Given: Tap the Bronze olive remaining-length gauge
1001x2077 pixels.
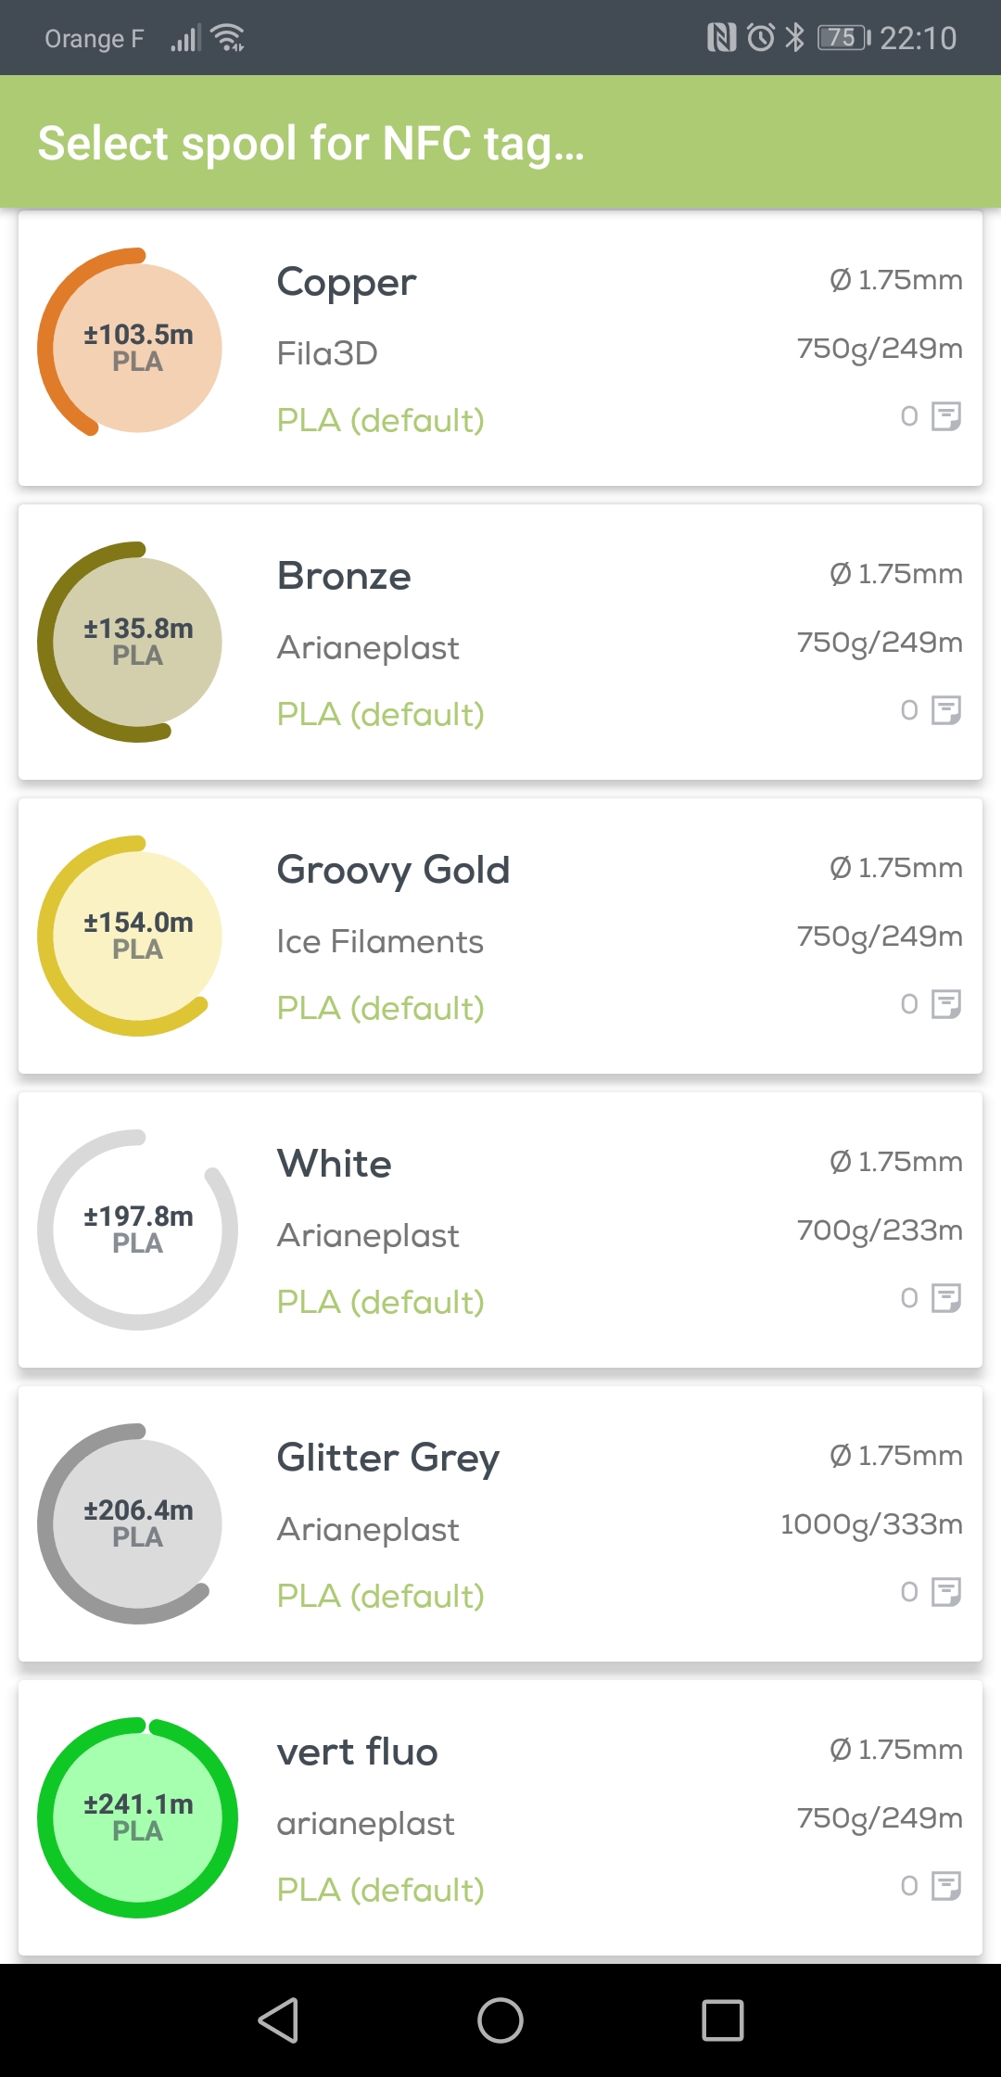Looking at the screenshot, I should click(137, 642).
